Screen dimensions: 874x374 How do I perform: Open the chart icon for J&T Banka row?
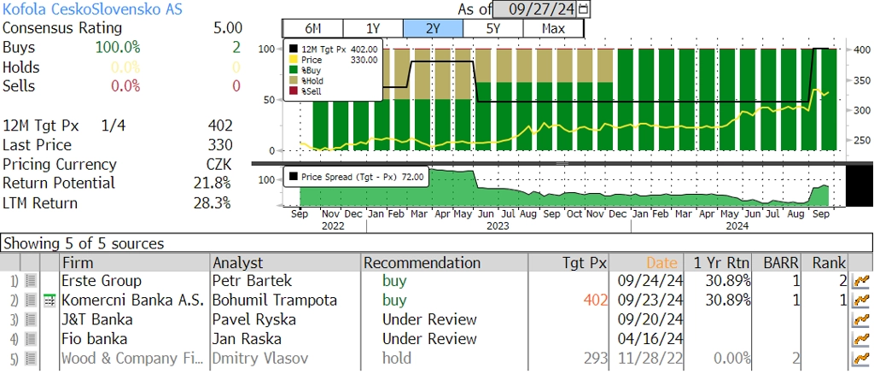click(x=861, y=320)
